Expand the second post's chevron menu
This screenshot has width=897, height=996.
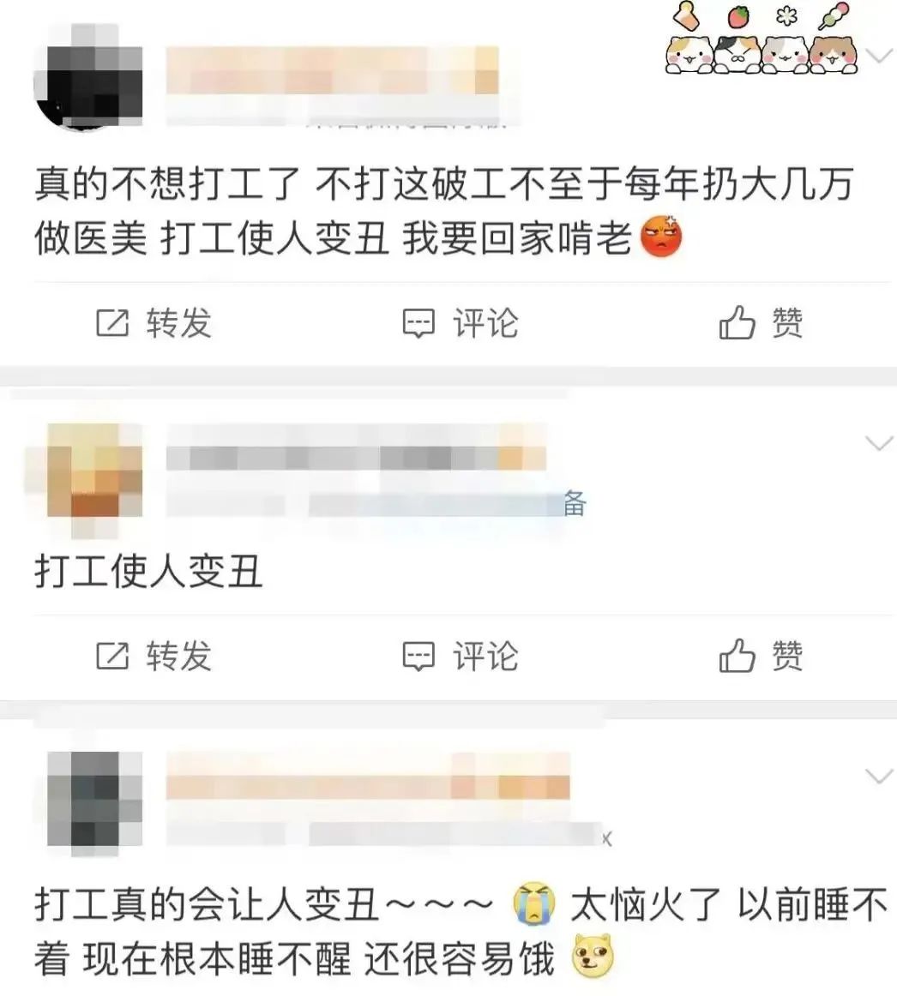pyautogui.click(x=880, y=443)
